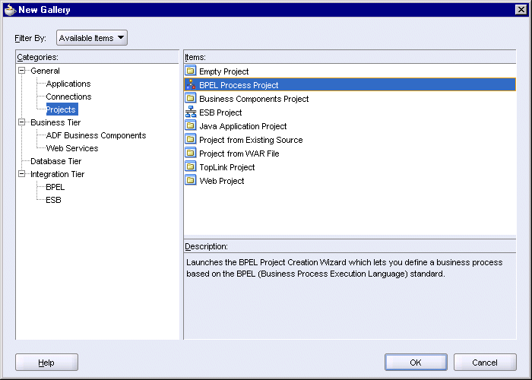Viewport: 532px width, 380px height.
Task: Open the Filter By dropdown
Action: coord(92,38)
